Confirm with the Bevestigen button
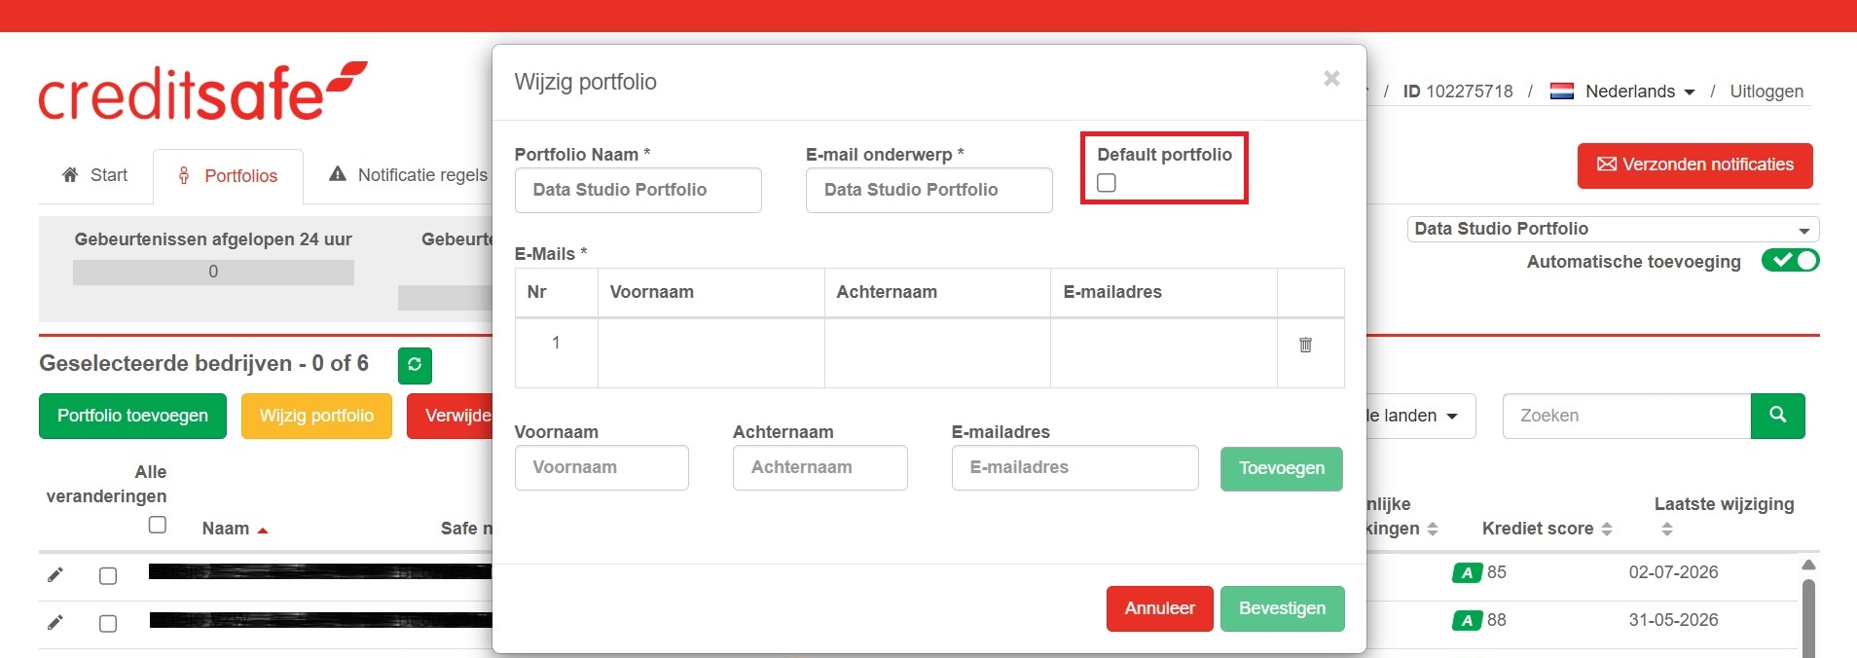1857x658 pixels. pos(1282,608)
